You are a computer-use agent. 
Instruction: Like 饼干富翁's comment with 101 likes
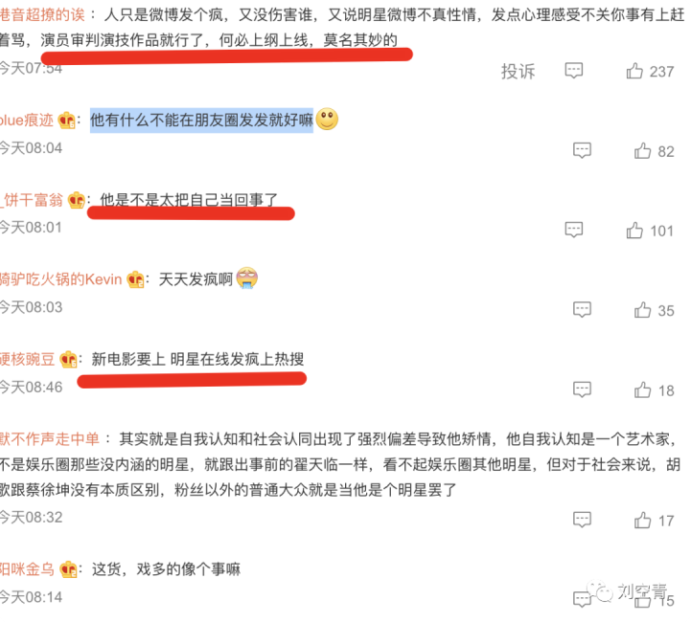click(x=634, y=231)
